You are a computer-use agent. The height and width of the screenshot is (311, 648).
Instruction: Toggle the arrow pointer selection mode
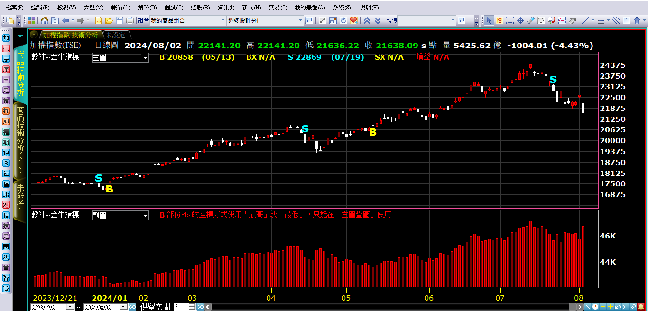[489, 20]
